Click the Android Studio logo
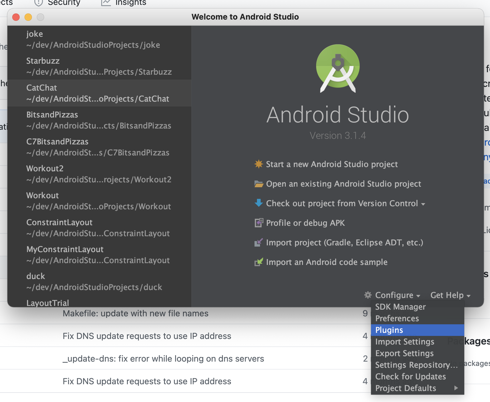This screenshot has width=490, height=402. [x=338, y=69]
